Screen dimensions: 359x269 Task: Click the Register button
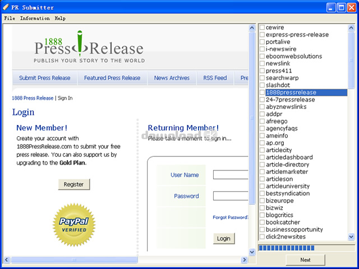coord(73,184)
